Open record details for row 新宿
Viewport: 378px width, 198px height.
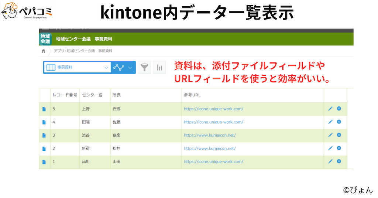click(x=44, y=148)
